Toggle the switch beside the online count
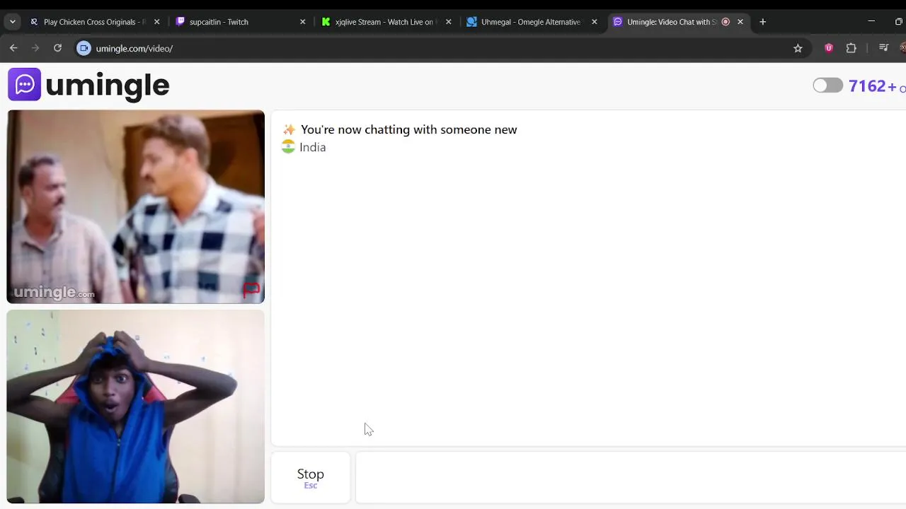 click(x=827, y=86)
